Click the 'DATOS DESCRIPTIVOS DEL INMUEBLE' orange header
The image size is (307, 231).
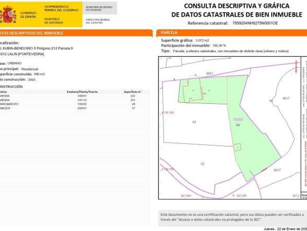point(76,33)
